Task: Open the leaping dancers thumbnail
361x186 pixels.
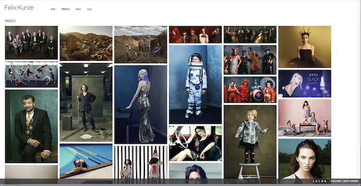Action: pyautogui.click(x=31, y=75)
